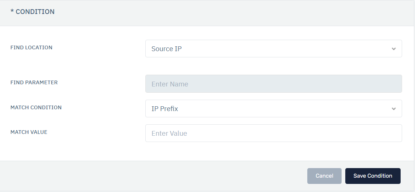Click the 'Enter Value' placeholder text
415x192 pixels.
tap(169, 133)
